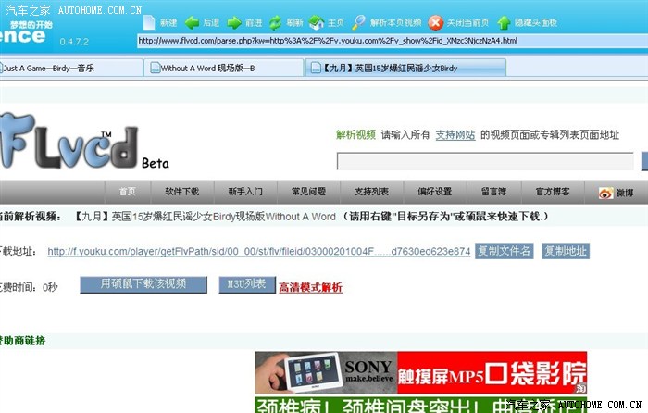The width and height of the screenshot is (648, 413).
Task: Open the Weibo (微博) icon link
Action: point(606,193)
